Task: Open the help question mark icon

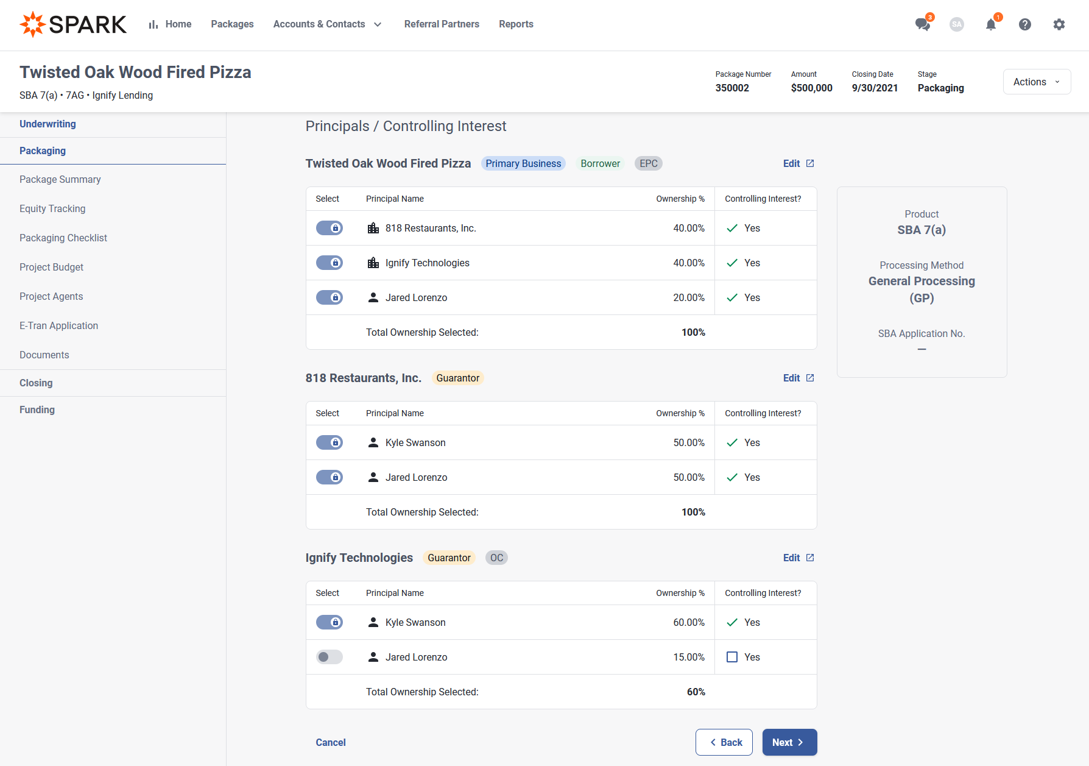Action: tap(1025, 24)
